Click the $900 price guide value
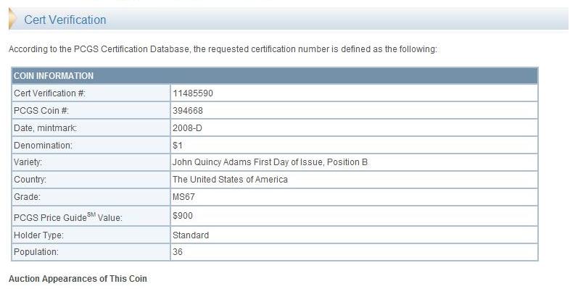The height and width of the screenshot is (289, 570). 183,216
